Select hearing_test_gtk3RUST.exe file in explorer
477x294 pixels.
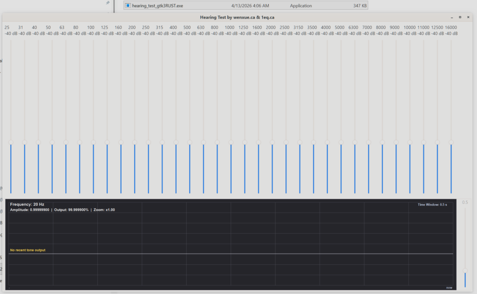(x=157, y=6)
